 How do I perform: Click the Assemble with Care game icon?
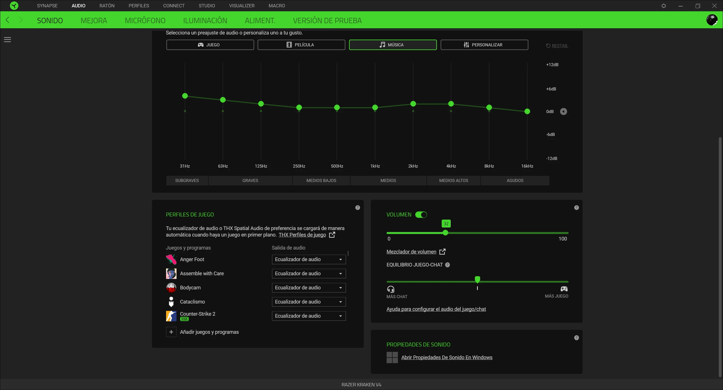(x=171, y=273)
